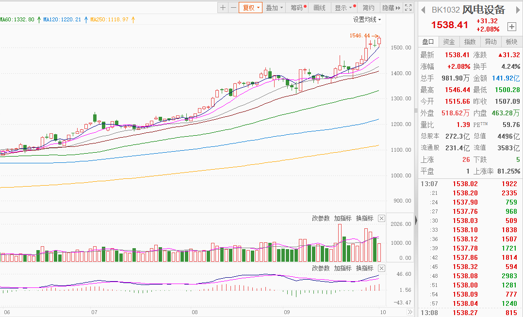Toggle the 简约 simple mode
The width and height of the screenshot is (523, 317).
point(369,7)
